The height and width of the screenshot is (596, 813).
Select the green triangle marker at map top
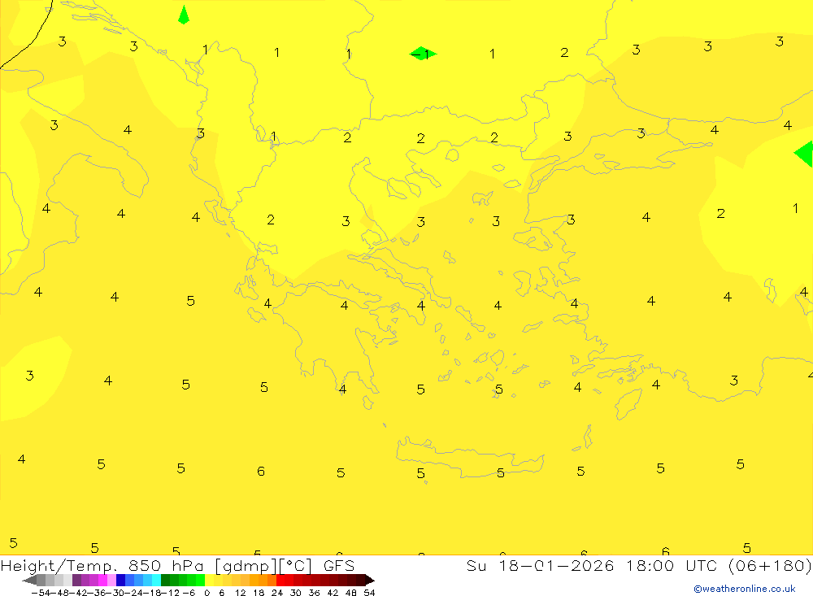coord(184,15)
